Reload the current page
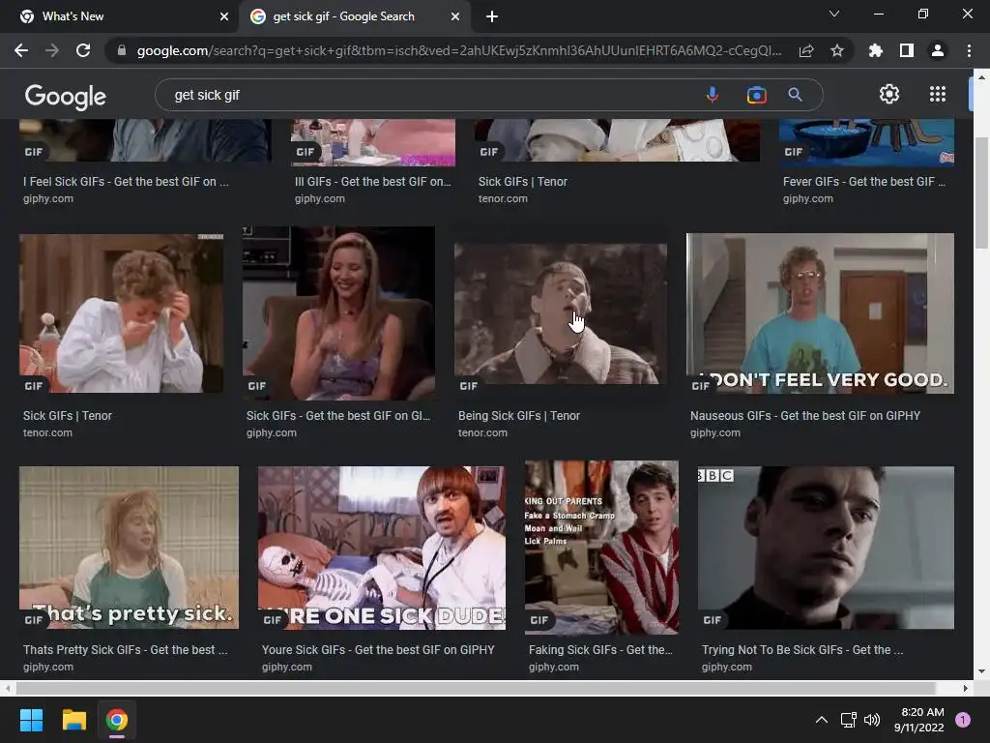Image resolution: width=990 pixels, height=743 pixels. tap(83, 50)
